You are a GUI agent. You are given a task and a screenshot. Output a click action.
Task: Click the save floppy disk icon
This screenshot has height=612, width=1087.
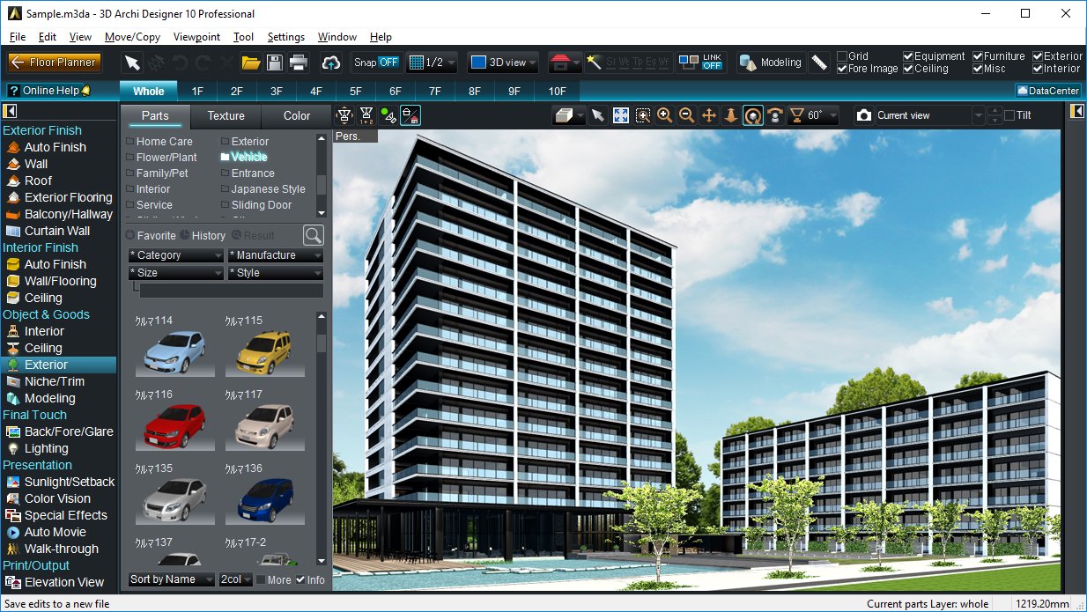tap(275, 63)
